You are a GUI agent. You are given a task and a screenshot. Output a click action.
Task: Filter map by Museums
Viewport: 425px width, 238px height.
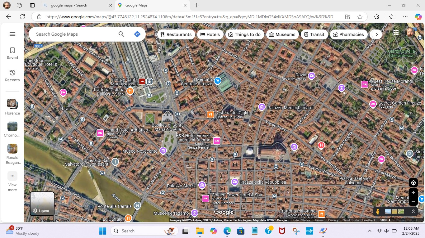pyautogui.click(x=282, y=34)
